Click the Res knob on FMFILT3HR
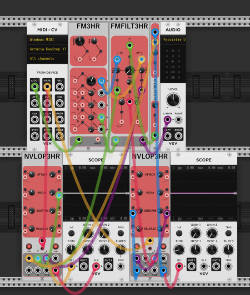Viewport: 250px width, 295px height. [x=130, y=81]
